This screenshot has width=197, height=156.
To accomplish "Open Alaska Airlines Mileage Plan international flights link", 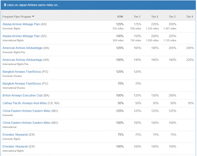I will 21,36.
